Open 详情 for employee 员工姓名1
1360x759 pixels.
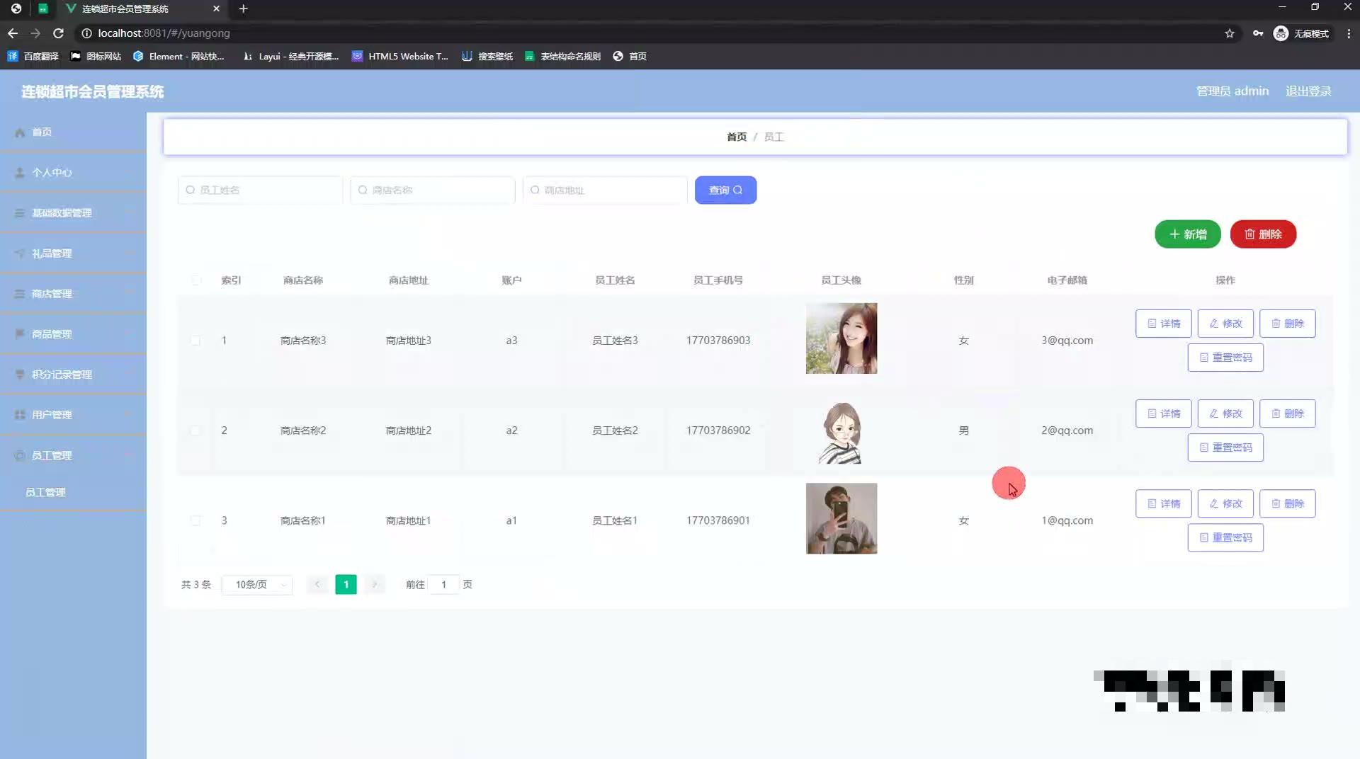[x=1163, y=503]
